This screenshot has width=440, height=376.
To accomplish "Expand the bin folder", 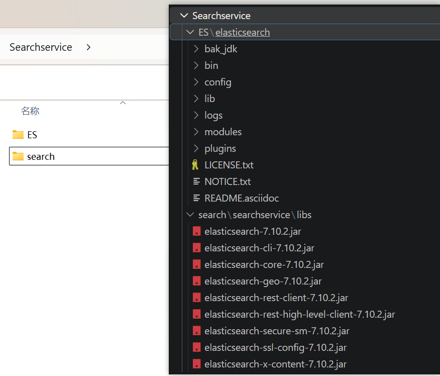I will point(196,65).
